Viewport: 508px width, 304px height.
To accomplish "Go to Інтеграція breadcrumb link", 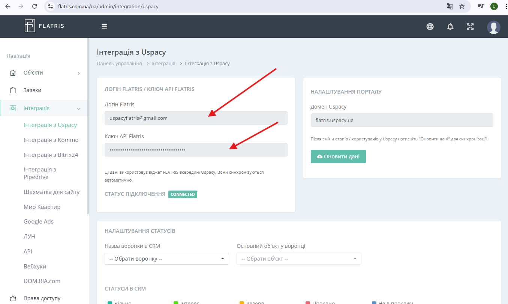I will coord(163,63).
